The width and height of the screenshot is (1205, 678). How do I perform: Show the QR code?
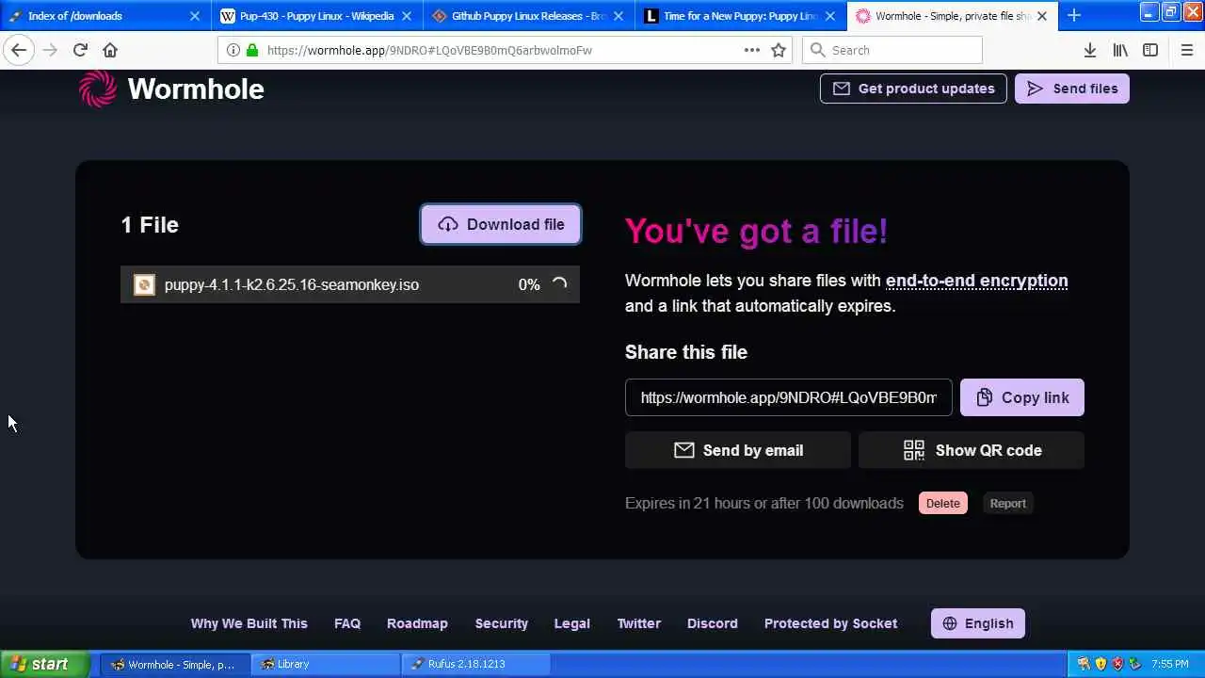tap(972, 450)
